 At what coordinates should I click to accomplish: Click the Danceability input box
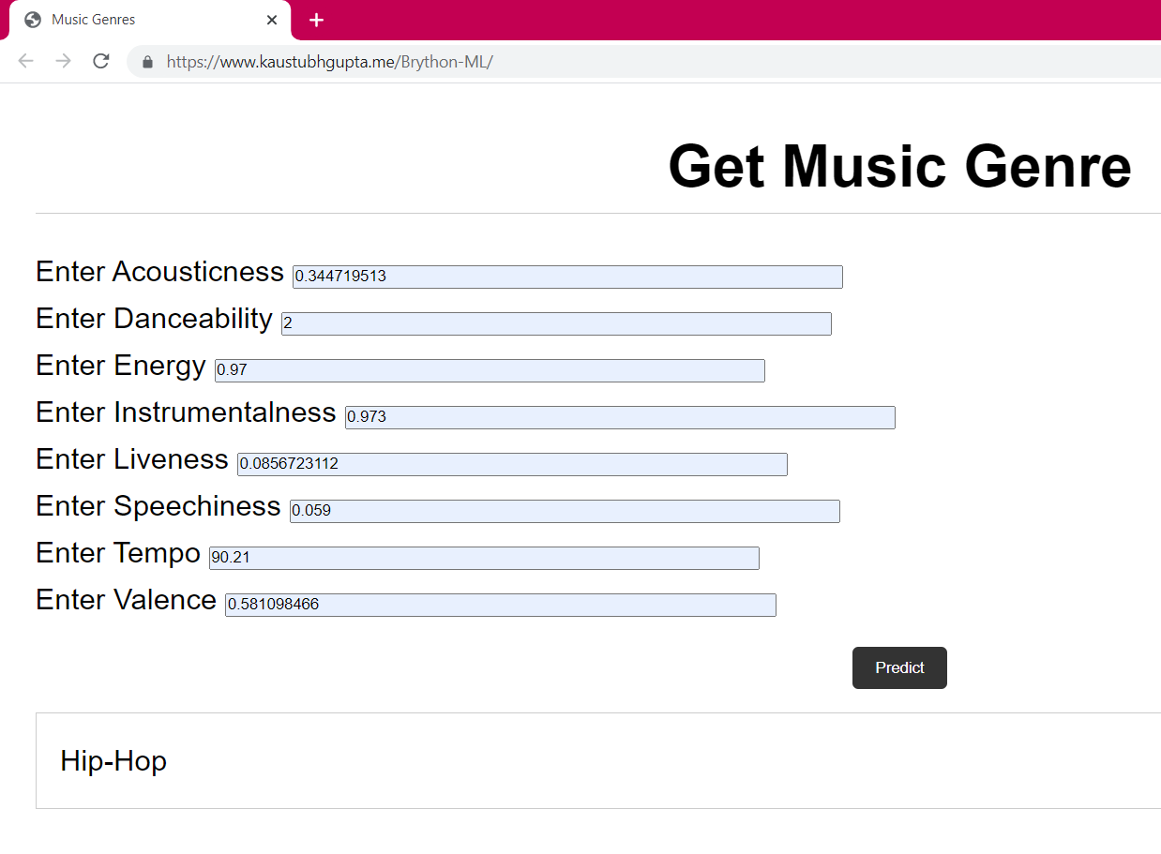(556, 323)
